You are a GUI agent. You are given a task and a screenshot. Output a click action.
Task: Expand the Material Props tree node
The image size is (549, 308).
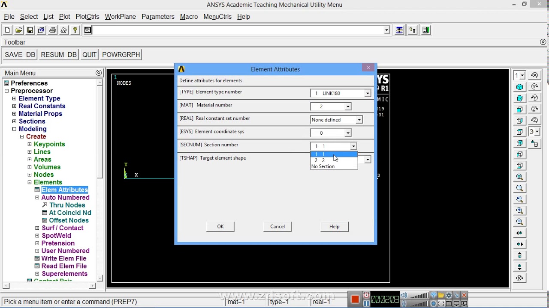coord(14,114)
